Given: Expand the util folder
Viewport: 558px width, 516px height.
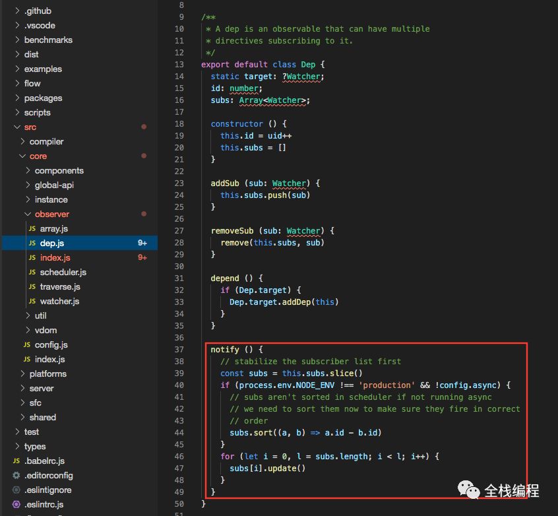Looking at the screenshot, I should coord(41,316).
